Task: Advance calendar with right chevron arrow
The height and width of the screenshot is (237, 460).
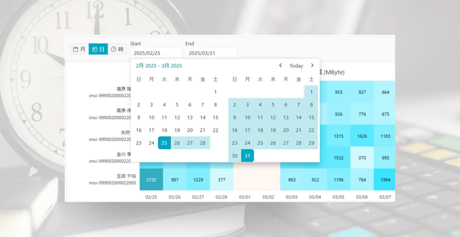Action: click(312, 66)
